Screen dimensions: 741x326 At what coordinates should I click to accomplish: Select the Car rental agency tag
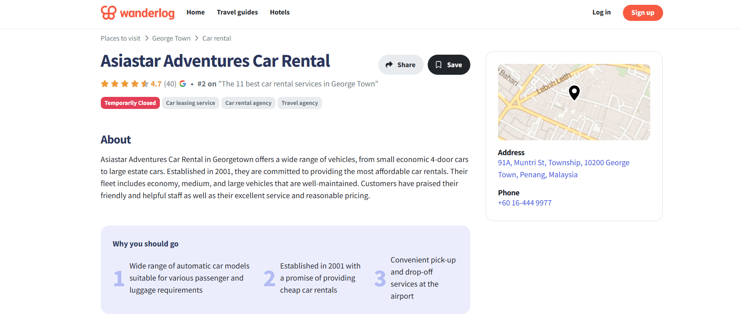coord(248,103)
